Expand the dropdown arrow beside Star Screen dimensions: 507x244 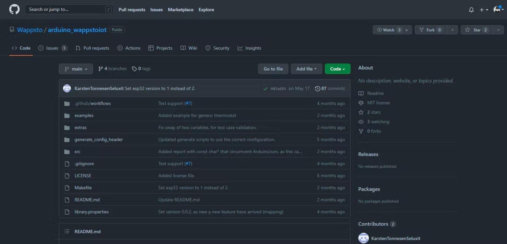click(x=499, y=30)
